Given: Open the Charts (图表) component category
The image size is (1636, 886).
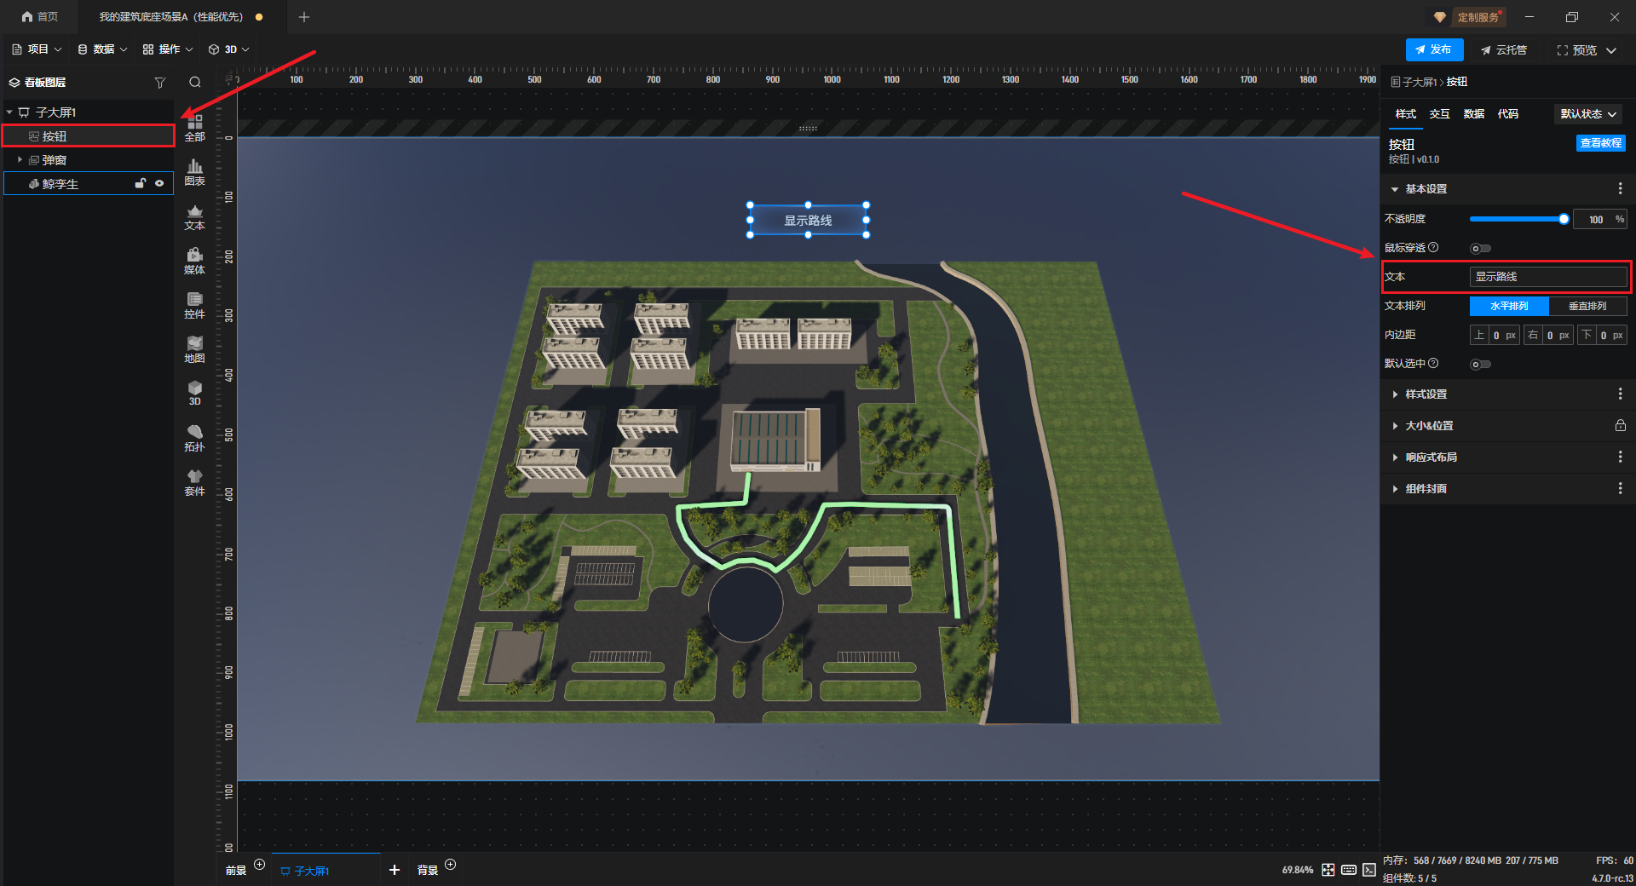Looking at the screenshot, I should tap(194, 172).
